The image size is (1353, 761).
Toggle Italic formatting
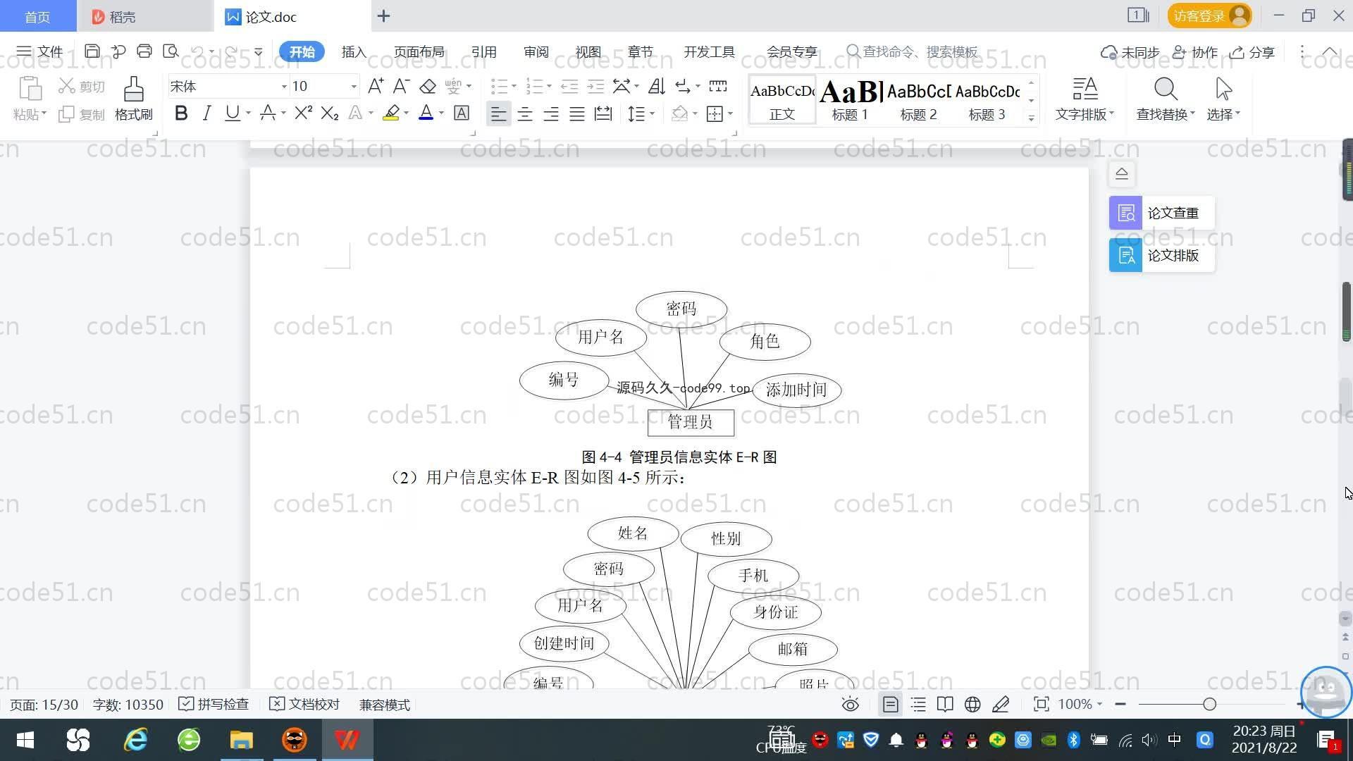coord(206,113)
